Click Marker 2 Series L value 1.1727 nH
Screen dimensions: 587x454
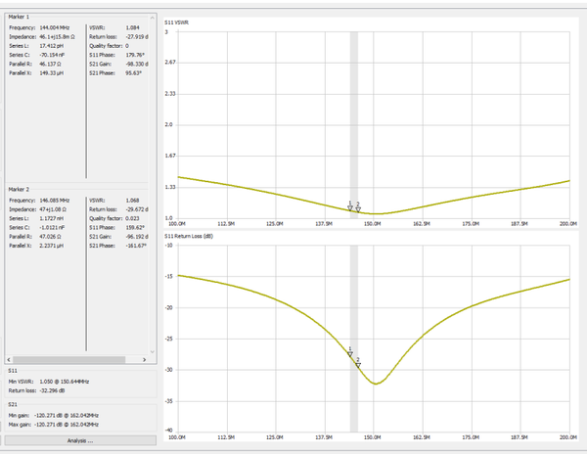51,218
